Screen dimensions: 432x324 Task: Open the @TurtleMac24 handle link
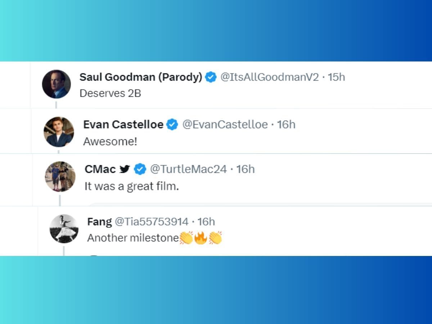(x=188, y=169)
